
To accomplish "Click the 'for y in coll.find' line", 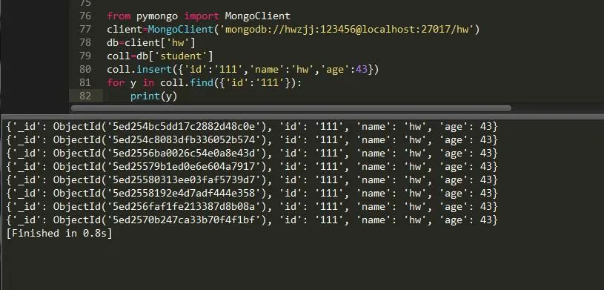I will coord(204,82).
